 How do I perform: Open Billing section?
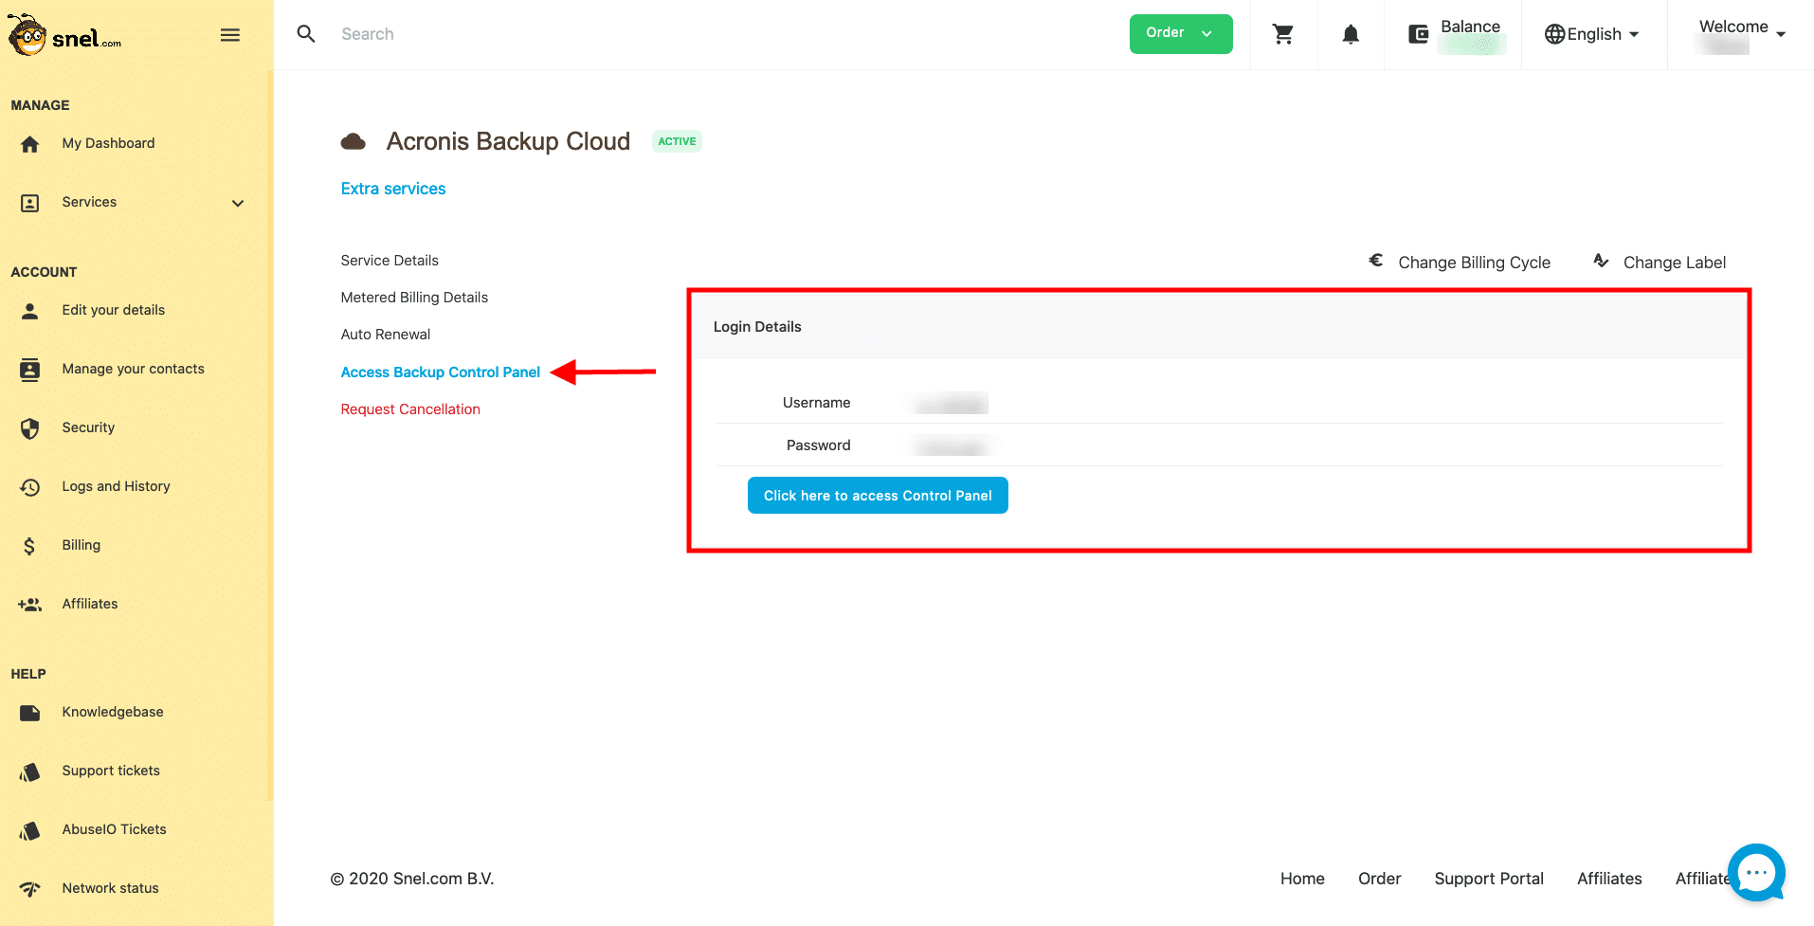[82, 545]
